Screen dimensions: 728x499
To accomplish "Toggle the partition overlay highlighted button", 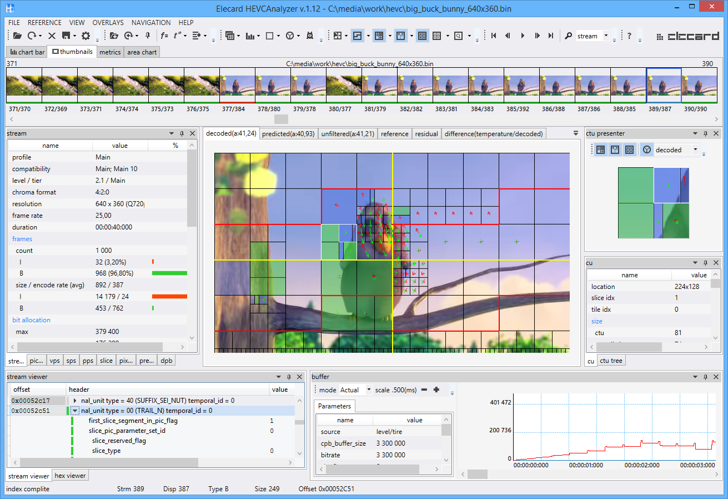I will [x=358, y=36].
